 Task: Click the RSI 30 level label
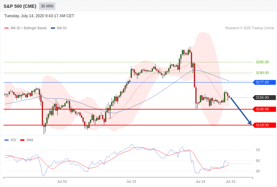(x=258, y=171)
